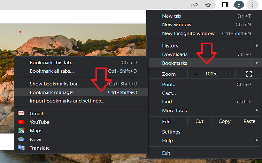
Task: Click Cut in the Edit row
Action: [x=200, y=121]
